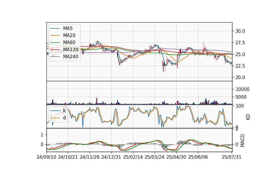Click the 25/02/14 date label
This screenshot has width=258, height=185.
point(133,157)
